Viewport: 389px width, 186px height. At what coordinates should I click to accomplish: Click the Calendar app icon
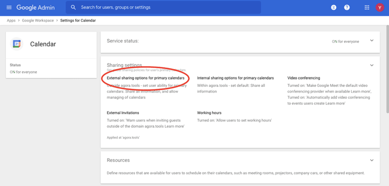pyautogui.click(x=17, y=44)
